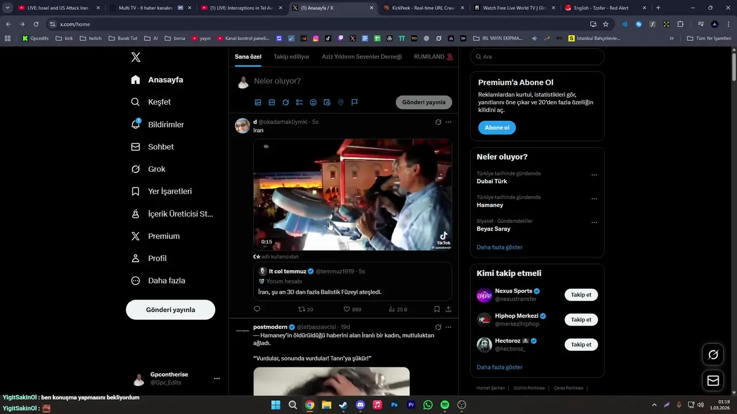The height and width of the screenshot is (414, 737).
Task: Like the post with 889 likes
Action: click(352, 309)
